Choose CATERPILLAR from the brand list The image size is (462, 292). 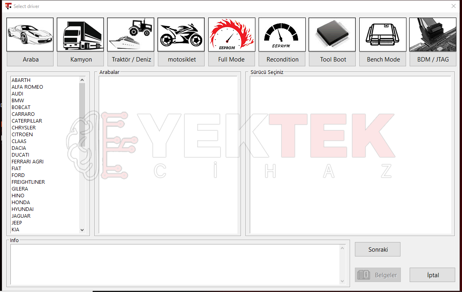click(27, 121)
